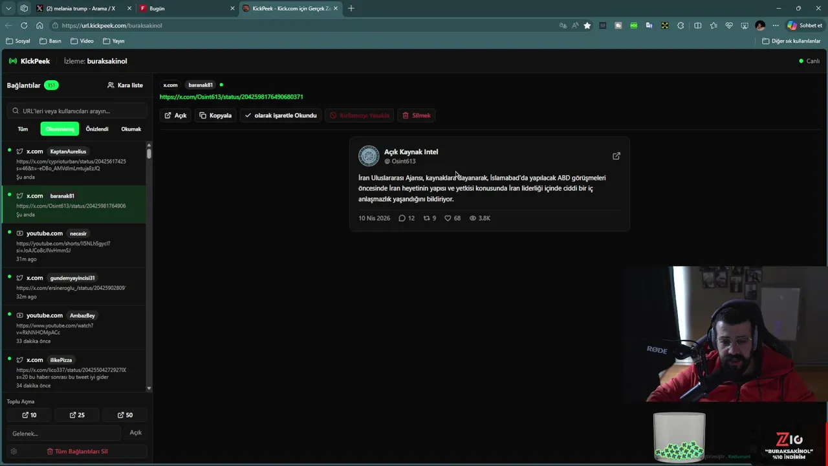The width and height of the screenshot is (828, 466).
Task: Focus the URL or user search field
Action: pos(78,111)
